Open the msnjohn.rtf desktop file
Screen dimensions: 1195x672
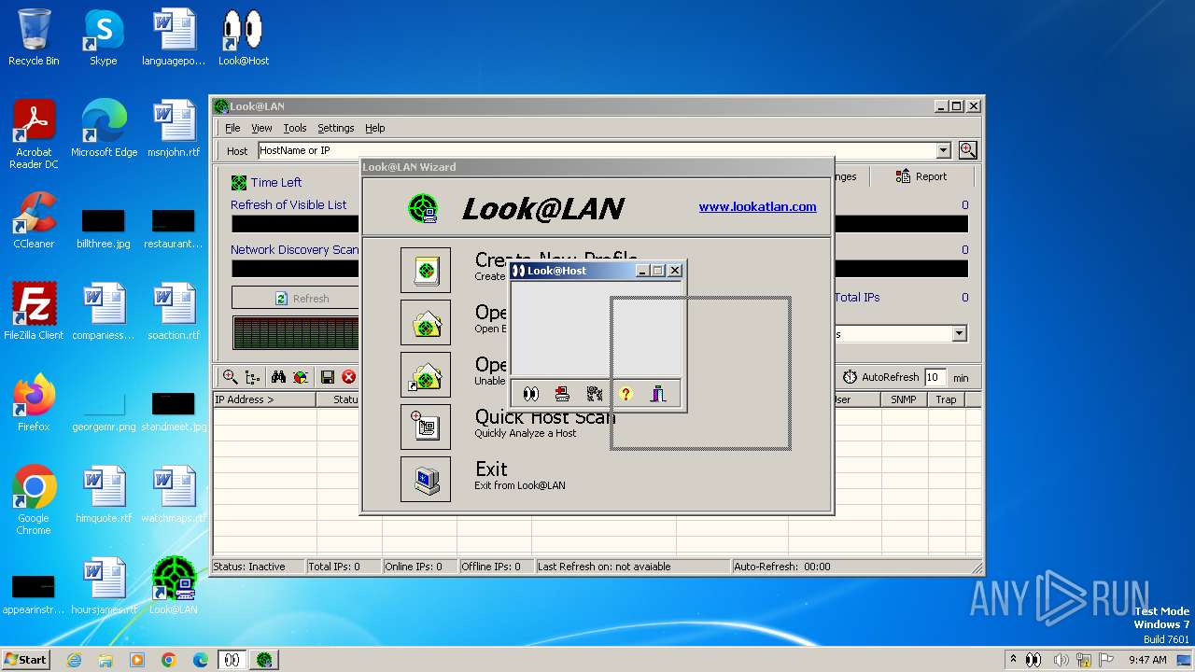tap(173, 130)
